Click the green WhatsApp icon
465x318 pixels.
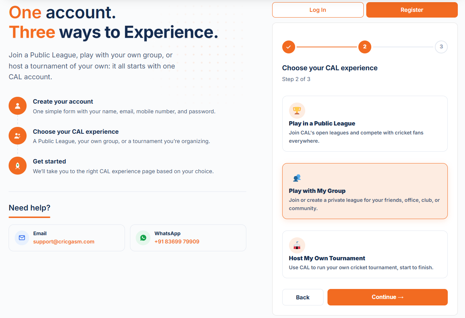point(143,238)
